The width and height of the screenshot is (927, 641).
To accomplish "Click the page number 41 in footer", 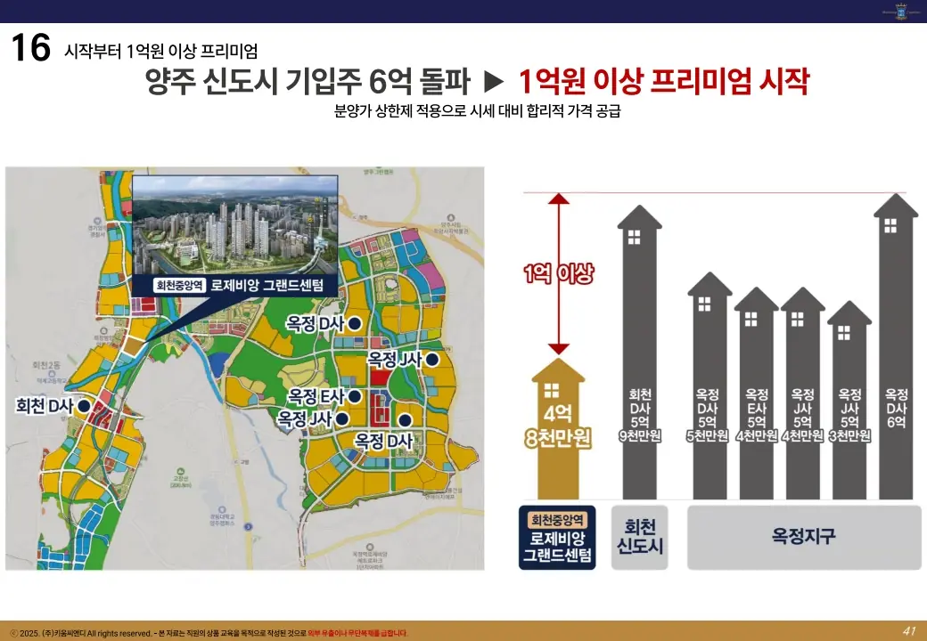I will point(909,631).
